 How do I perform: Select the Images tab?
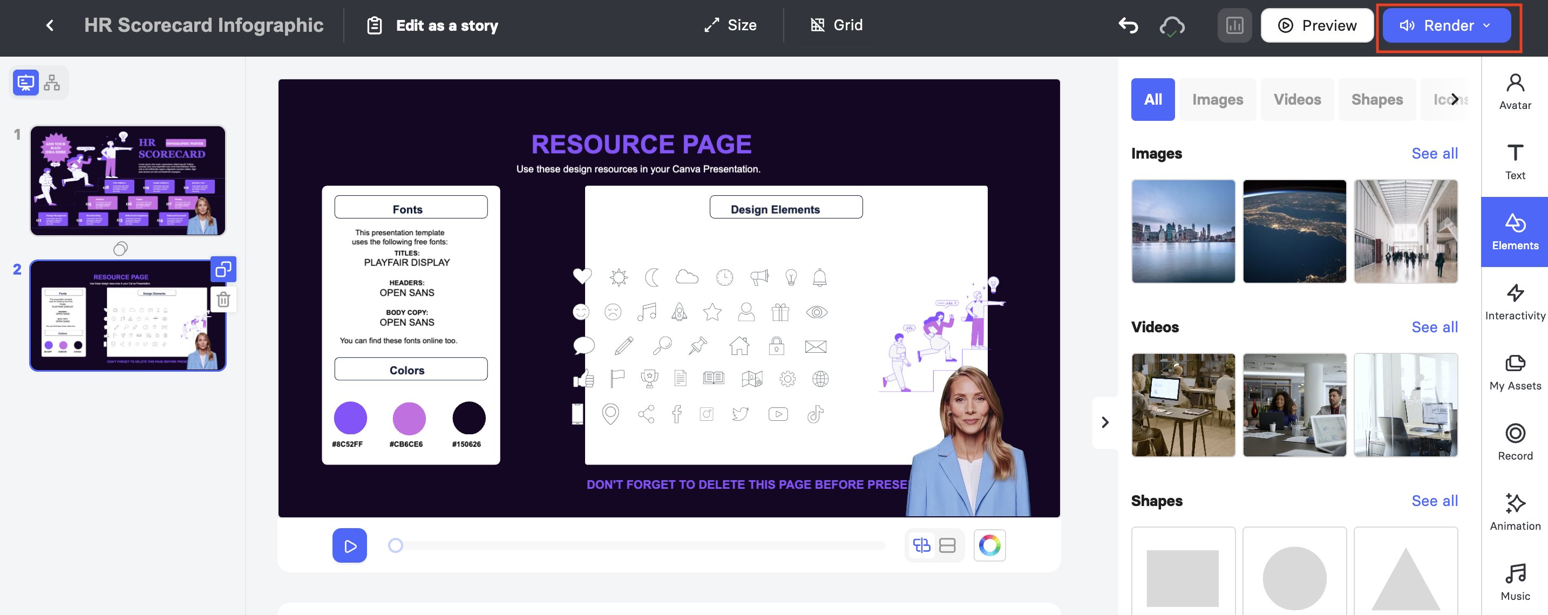[x=1218, y=99]
